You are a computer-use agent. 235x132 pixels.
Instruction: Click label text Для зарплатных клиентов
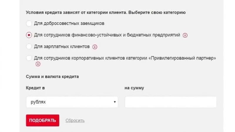click(62, 46)
